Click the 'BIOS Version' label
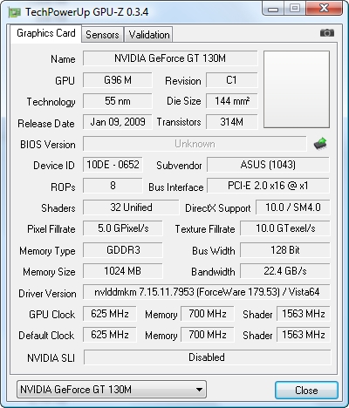The width and height of the screenshot is (349, 408). tap(48, 145)
